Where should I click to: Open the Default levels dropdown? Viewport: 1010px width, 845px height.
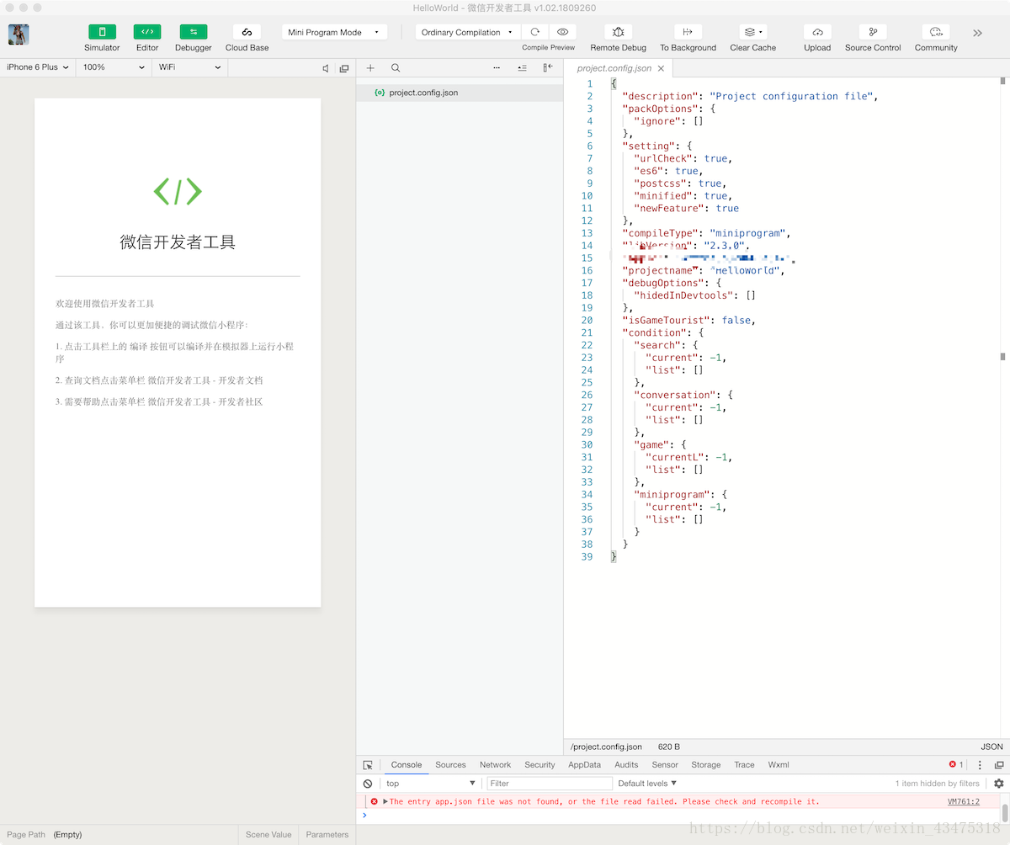point(647,784)
